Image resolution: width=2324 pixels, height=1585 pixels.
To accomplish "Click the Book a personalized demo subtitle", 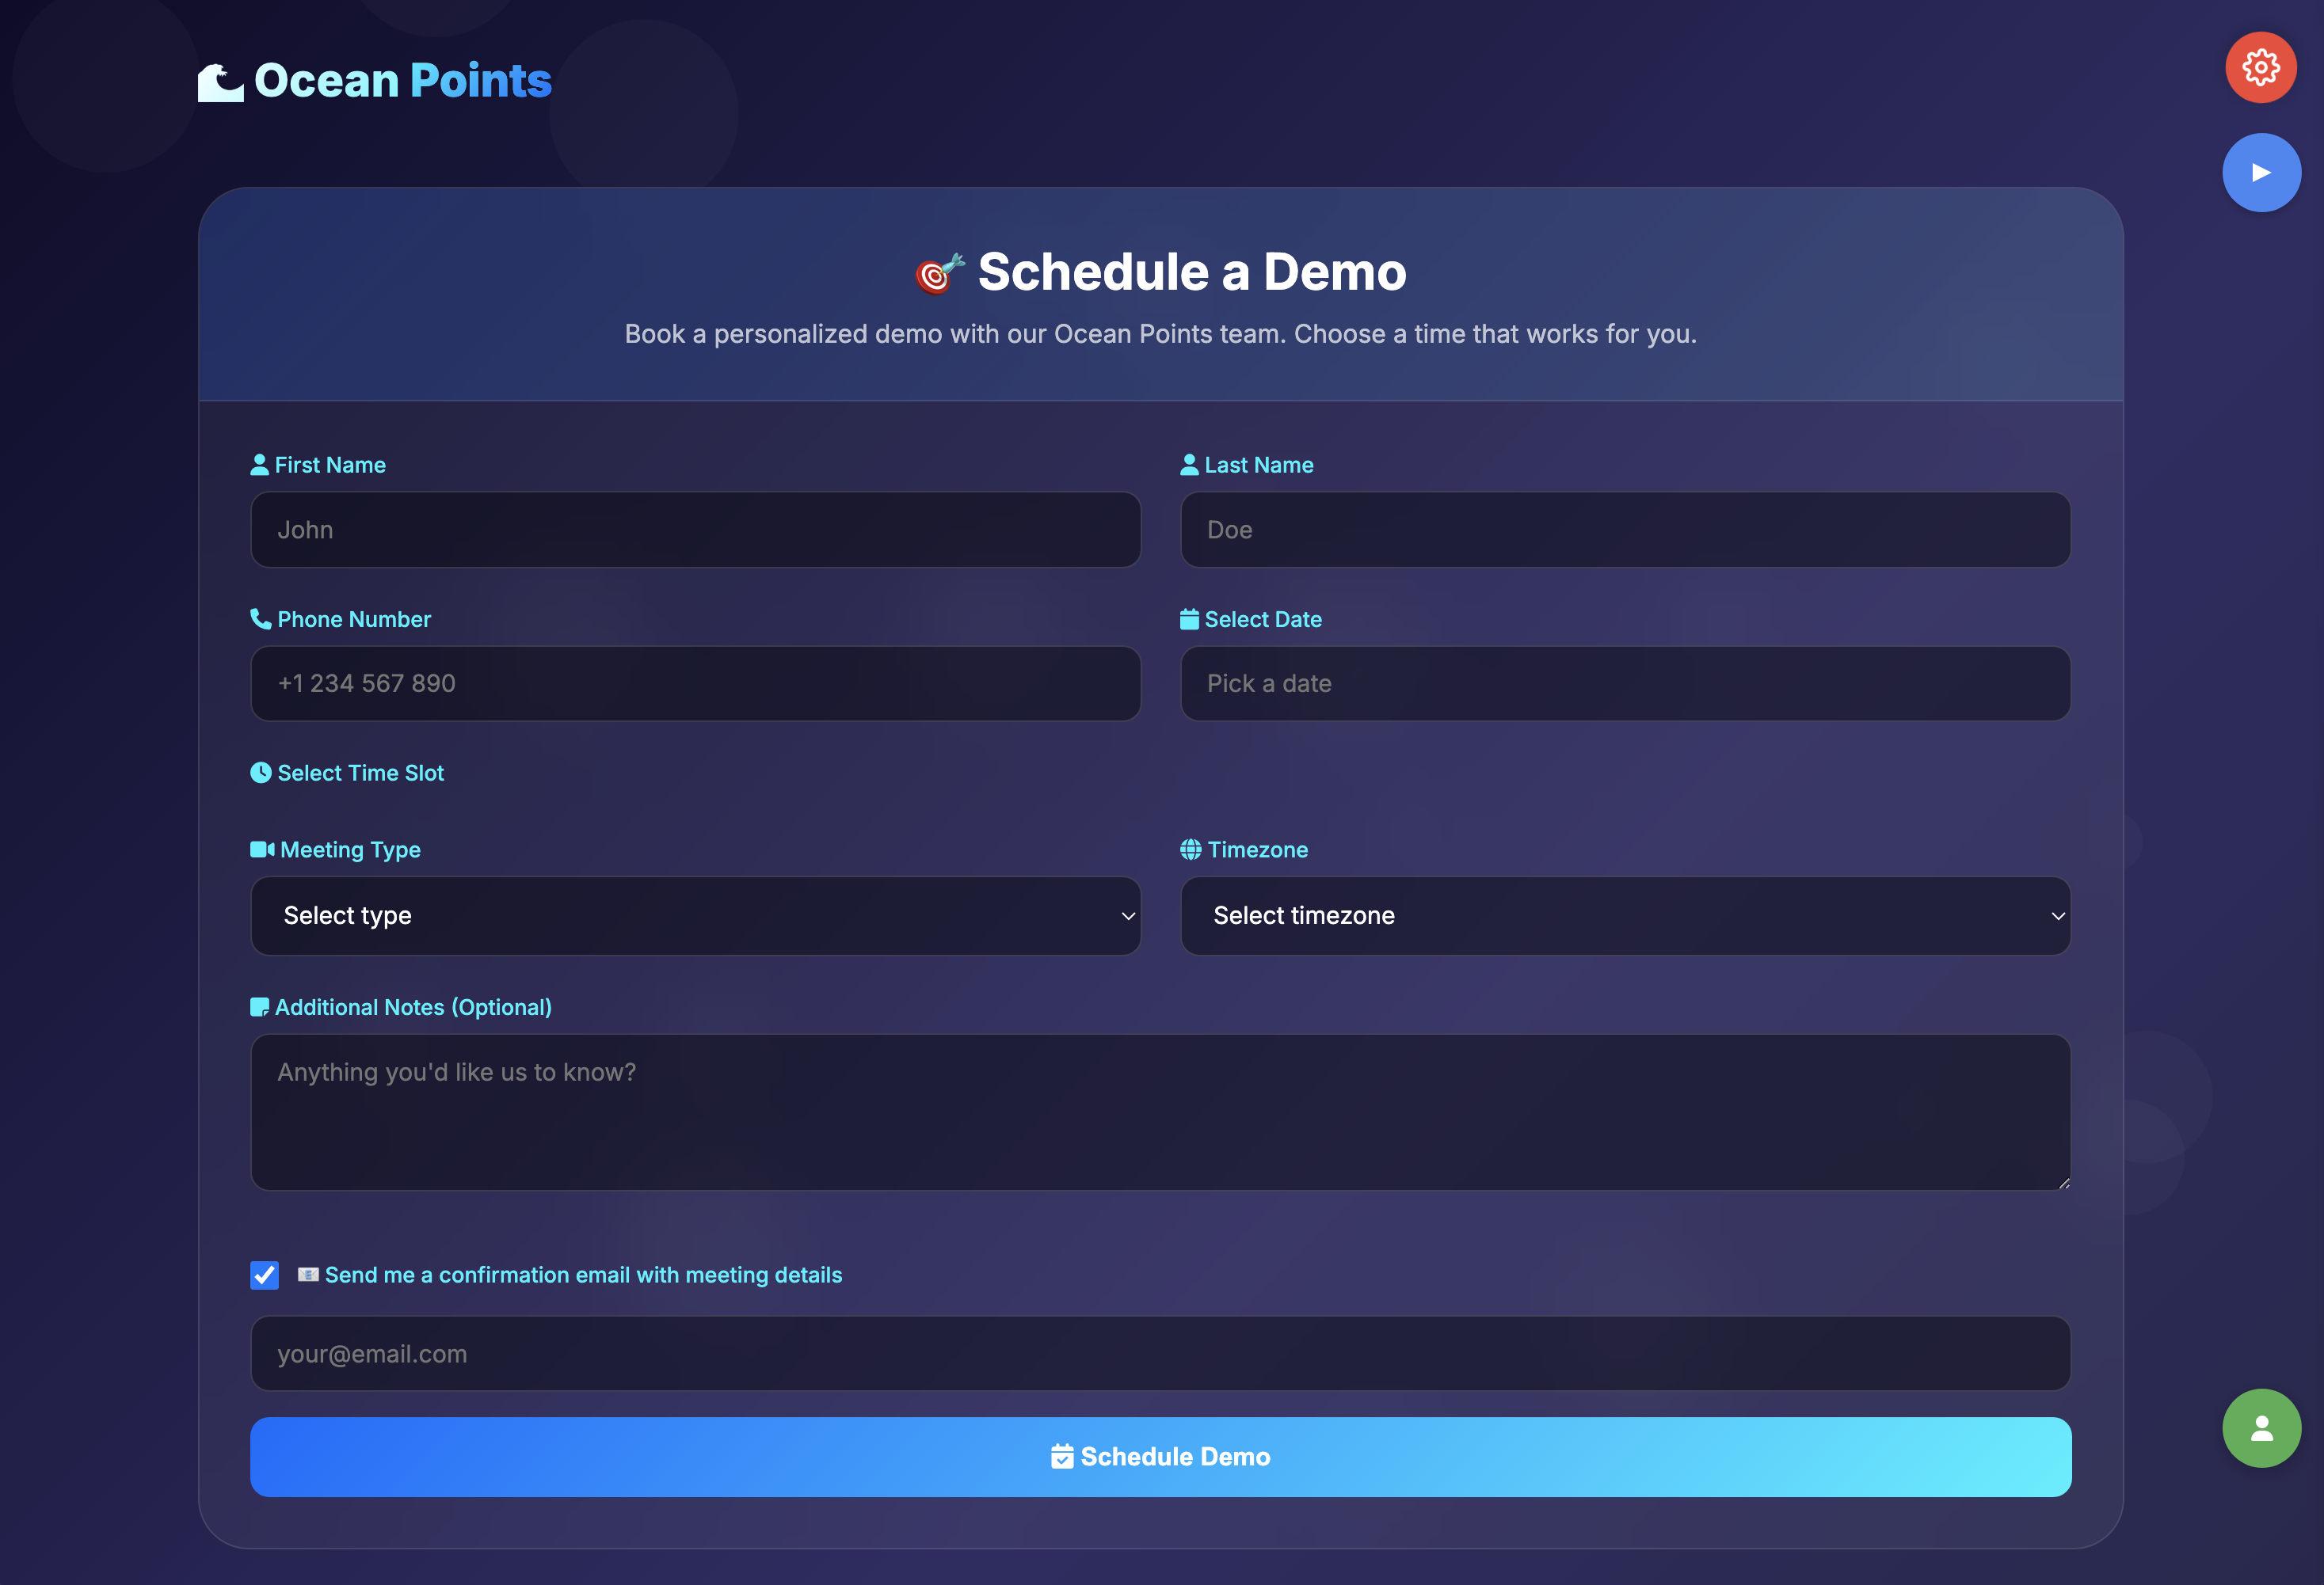I will coord(1160,334).
